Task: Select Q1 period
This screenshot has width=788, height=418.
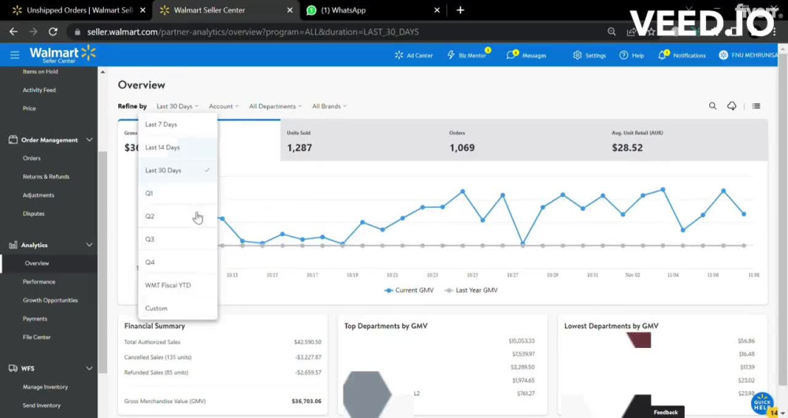Action: click(178, 193)
